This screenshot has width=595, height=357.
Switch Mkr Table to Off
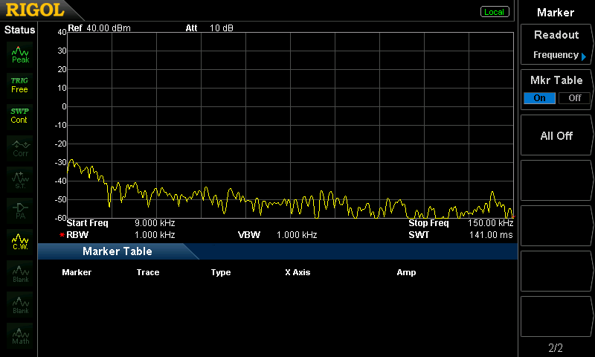tap(574, 98)
